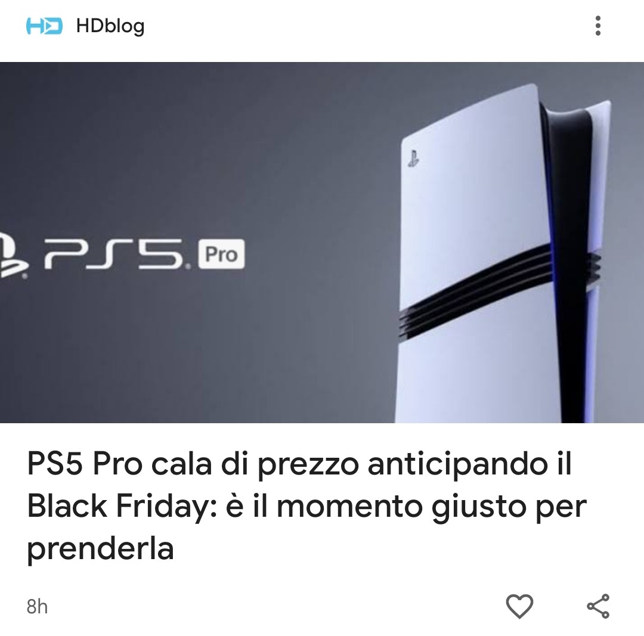This screenshot has height=636, width=644.
Task: Click the white Pro badge in the image
Action: tap(221, 254)
